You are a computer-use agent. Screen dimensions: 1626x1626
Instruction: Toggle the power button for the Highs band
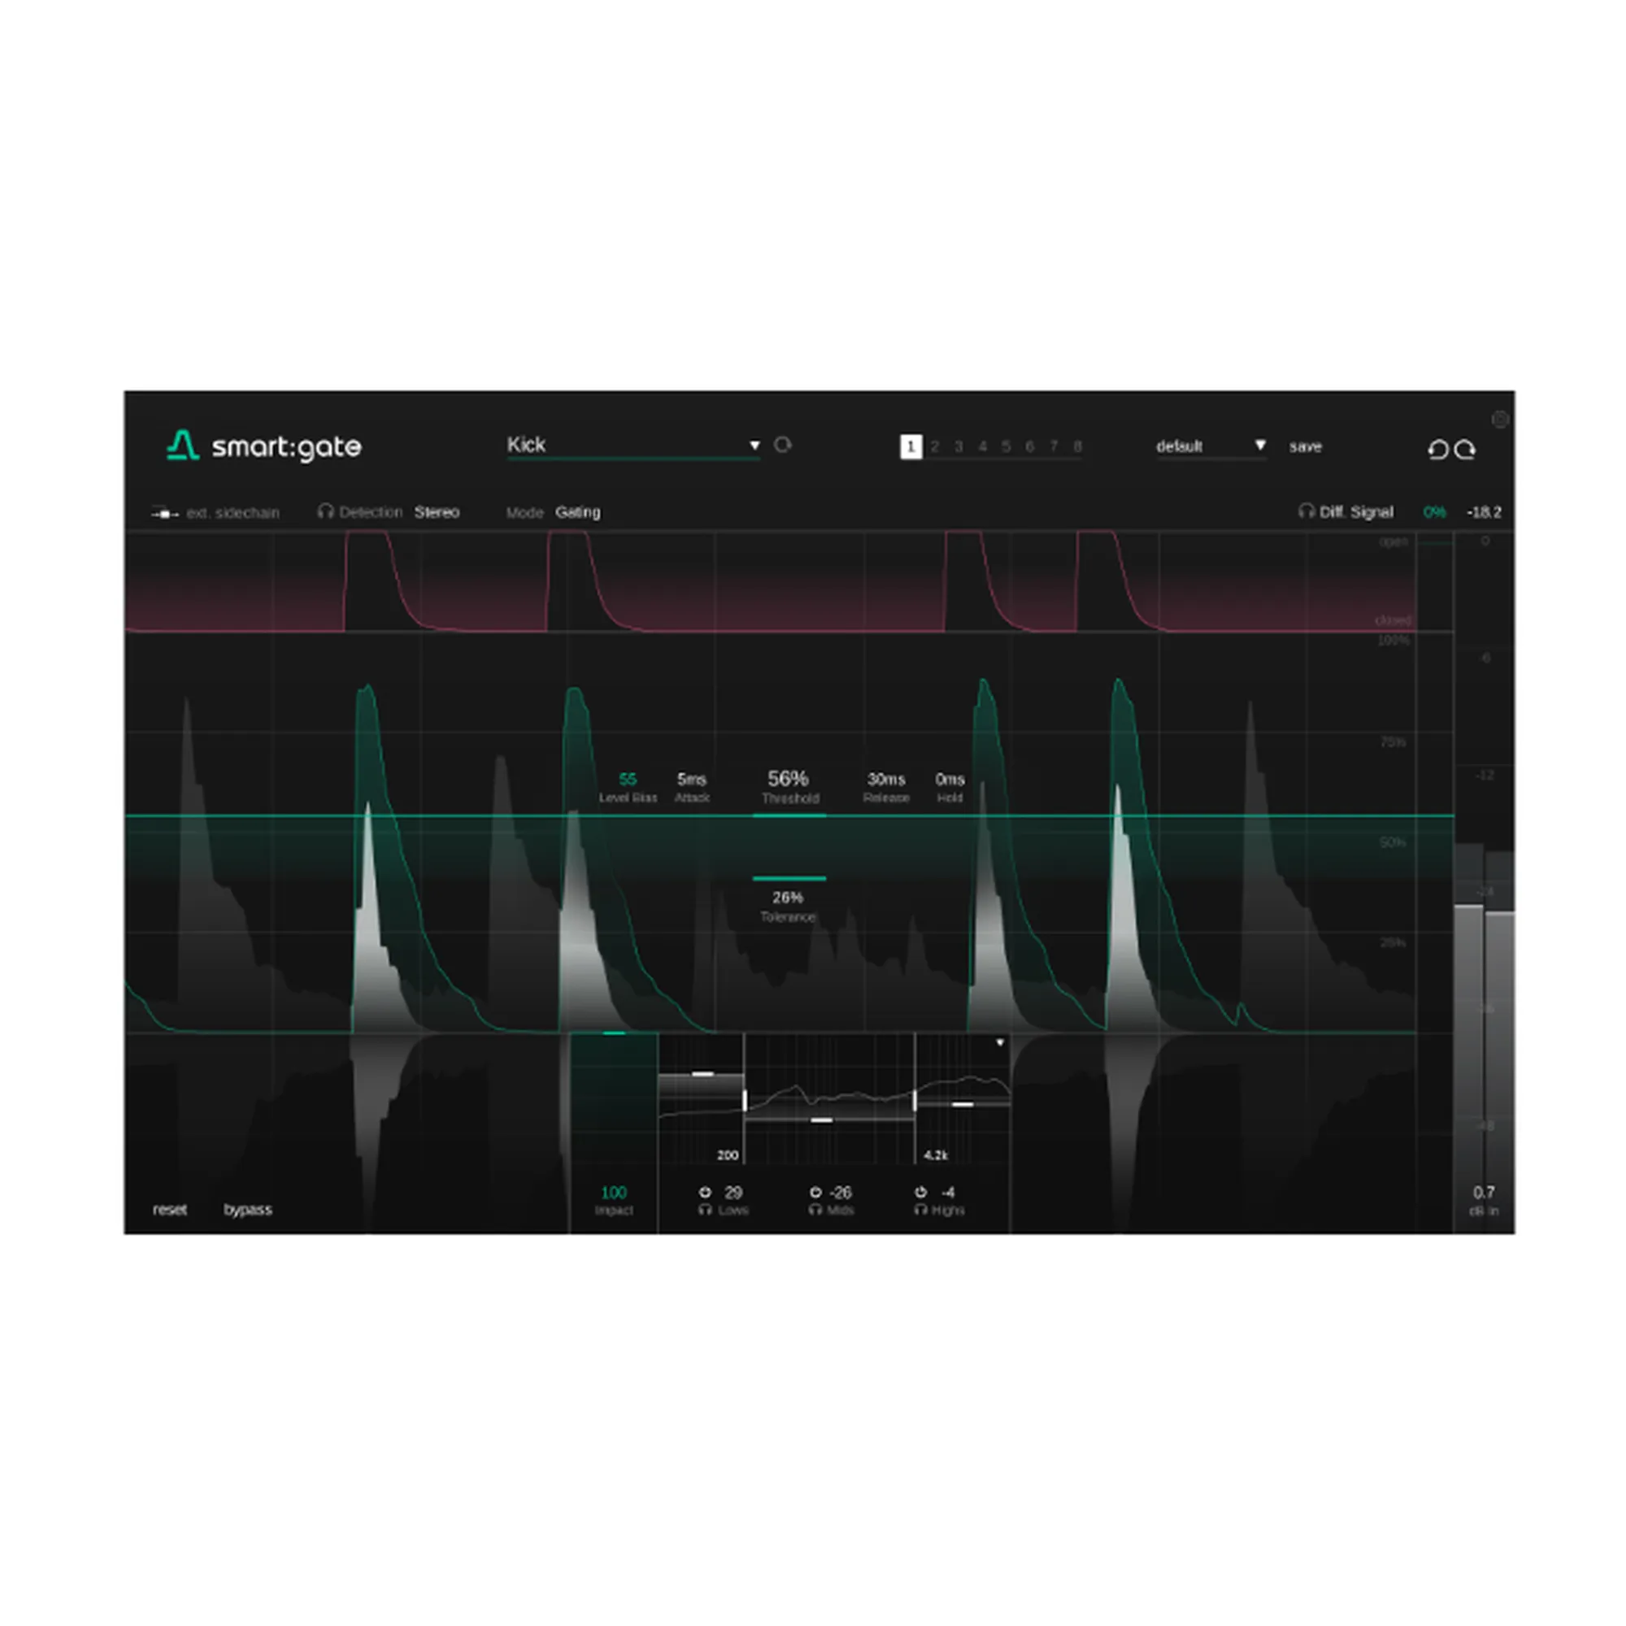(x=920, y=1193)
